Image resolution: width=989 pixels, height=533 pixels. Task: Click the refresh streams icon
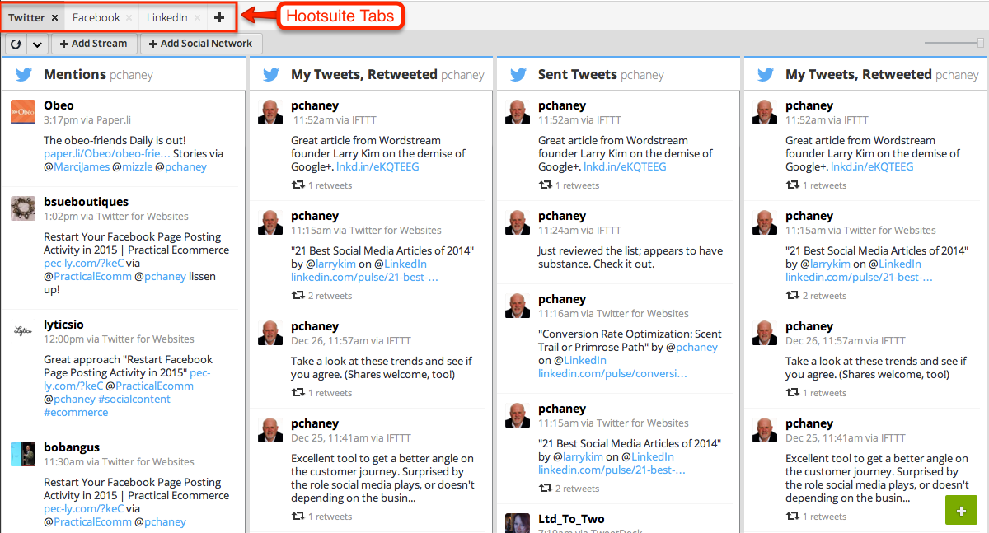[15, 44]
